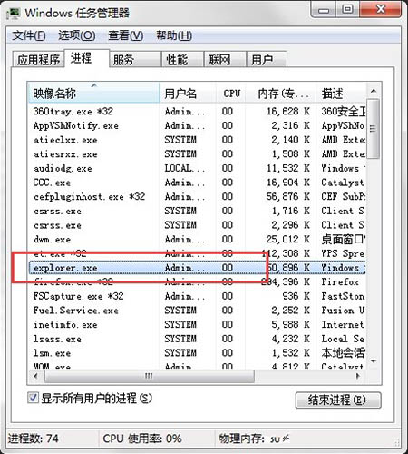This screenshot has height=454, width=408.
Task: Toggle 显示所有用户的进程 checkbox
Action: (x=33, y=398)
